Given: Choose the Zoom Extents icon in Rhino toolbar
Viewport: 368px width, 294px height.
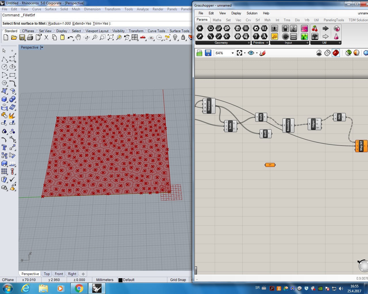Looking at the screenshot, I should click(x=110, y=37).
